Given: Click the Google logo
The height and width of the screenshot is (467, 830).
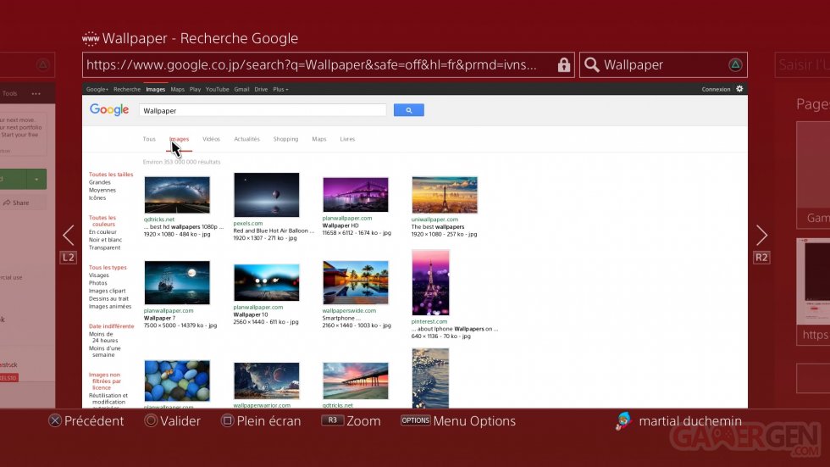Looking at the screenshot, I should (109, 109).
